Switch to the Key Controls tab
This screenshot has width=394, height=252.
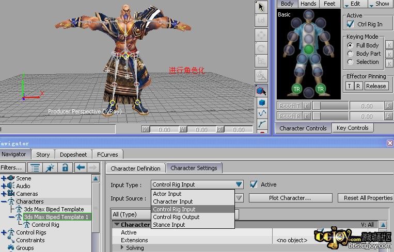352,128
